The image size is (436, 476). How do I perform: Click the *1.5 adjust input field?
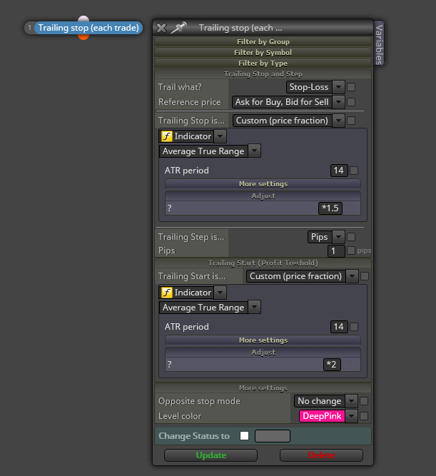330,208
